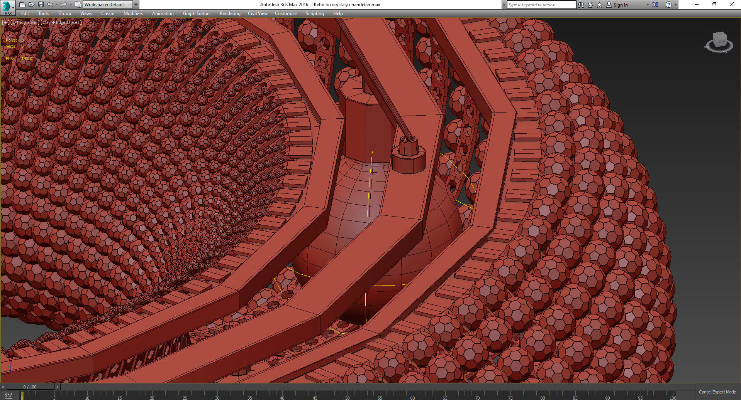
Task: Minimize the 3ds Max window
Action: [x=697, y=5]
